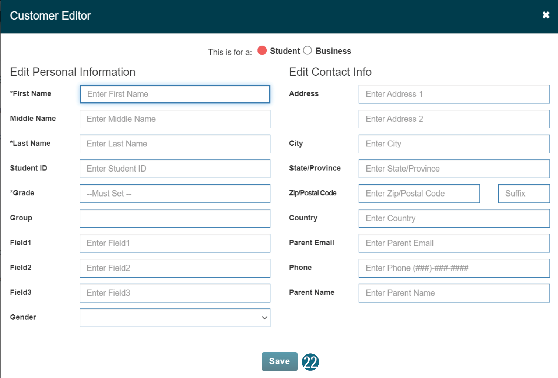558x378 pixels.
Task: Click the Zip/Postal Code box
Action: point(419,194)
